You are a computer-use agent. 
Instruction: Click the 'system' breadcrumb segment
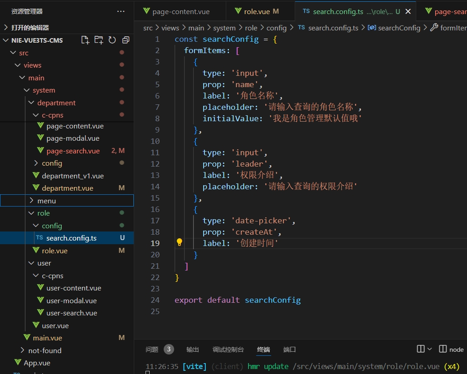click(x=224, y=28)
